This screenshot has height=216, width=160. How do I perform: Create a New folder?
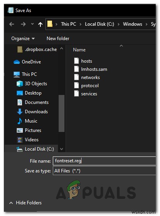[58, 39]
